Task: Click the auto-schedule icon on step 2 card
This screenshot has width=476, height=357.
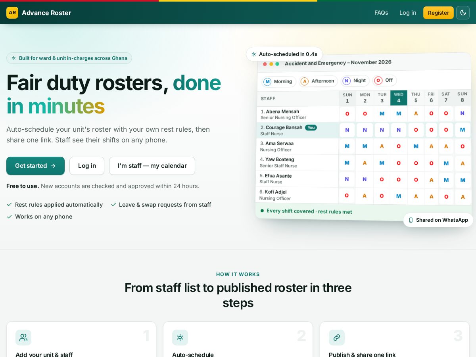Action: (x=180, y=338)
